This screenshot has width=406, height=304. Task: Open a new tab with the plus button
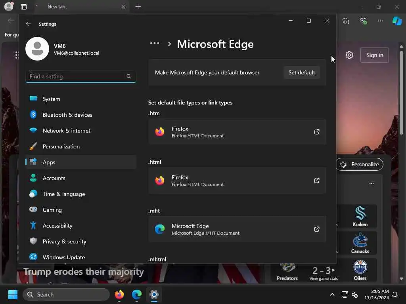click(138, 7)
